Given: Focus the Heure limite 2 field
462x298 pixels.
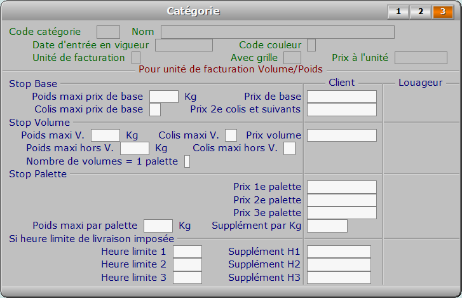Looking at the screenshot, I should [x=187, y=264].
